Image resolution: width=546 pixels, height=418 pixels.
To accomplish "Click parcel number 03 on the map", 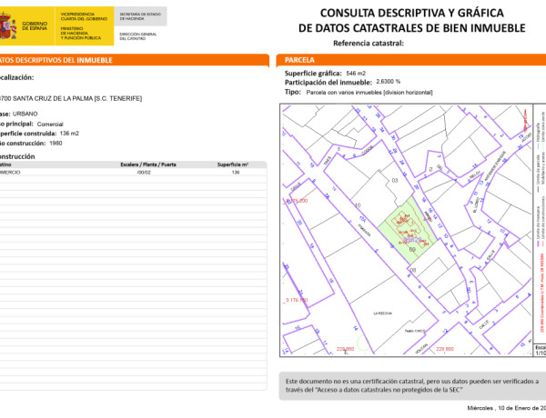I will (394, 181).
